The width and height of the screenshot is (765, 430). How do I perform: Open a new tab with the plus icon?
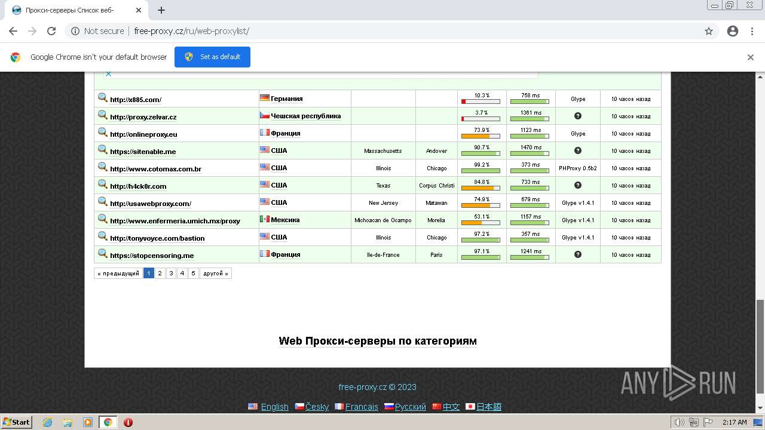[161, 10]
